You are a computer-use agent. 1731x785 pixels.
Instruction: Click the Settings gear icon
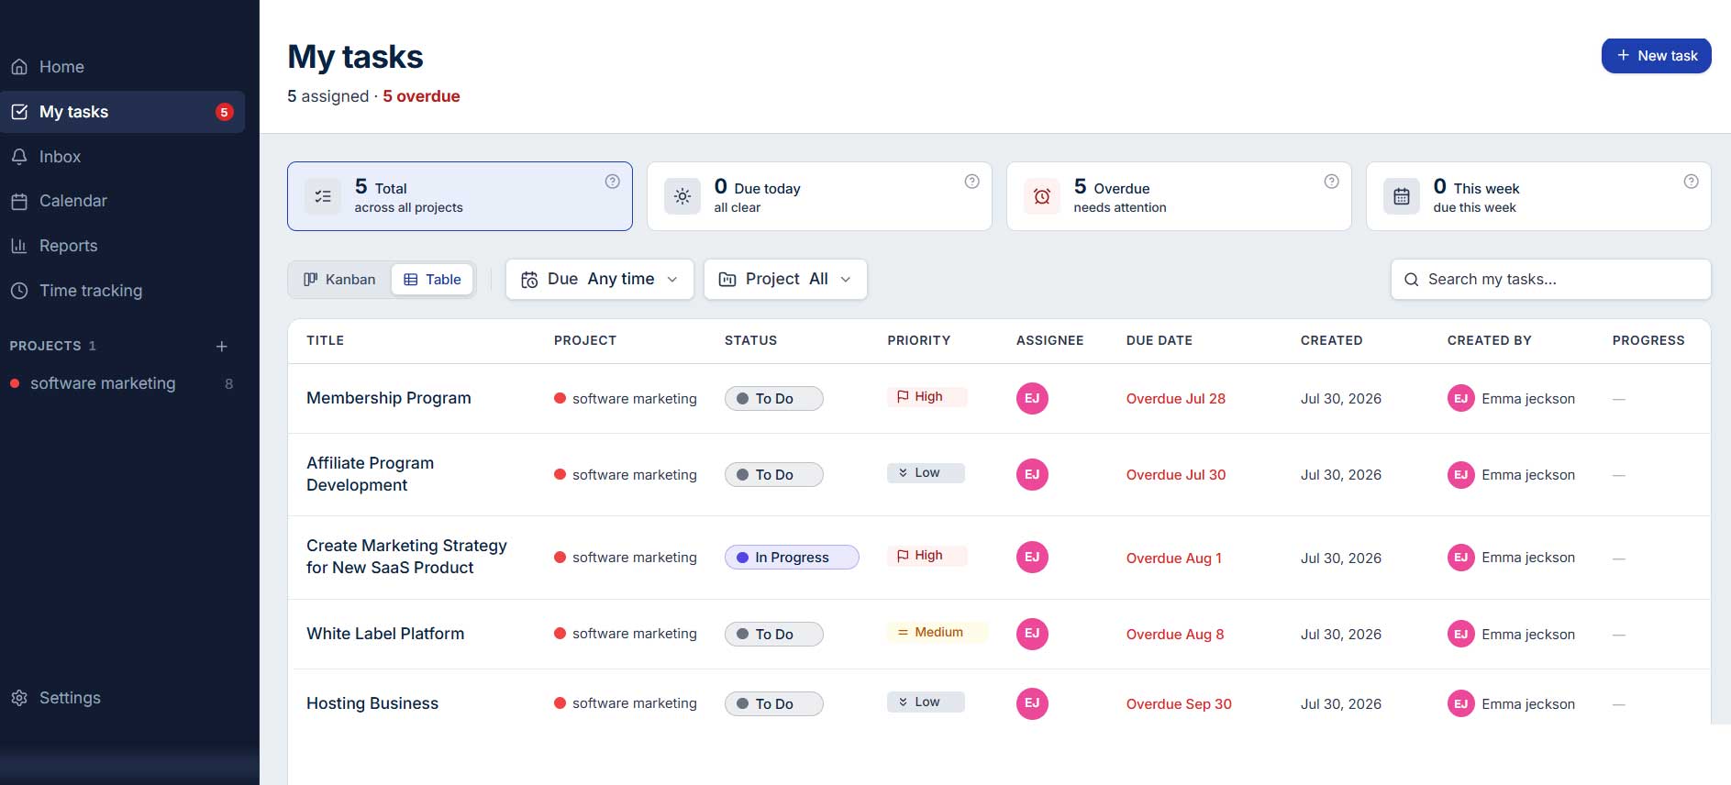pyautogui.click(x=19, y=698)
